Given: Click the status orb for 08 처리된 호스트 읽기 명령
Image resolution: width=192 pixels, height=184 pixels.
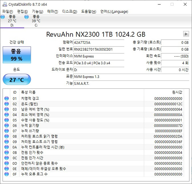Looking at the screenshot, I should [x=7, y=136].
